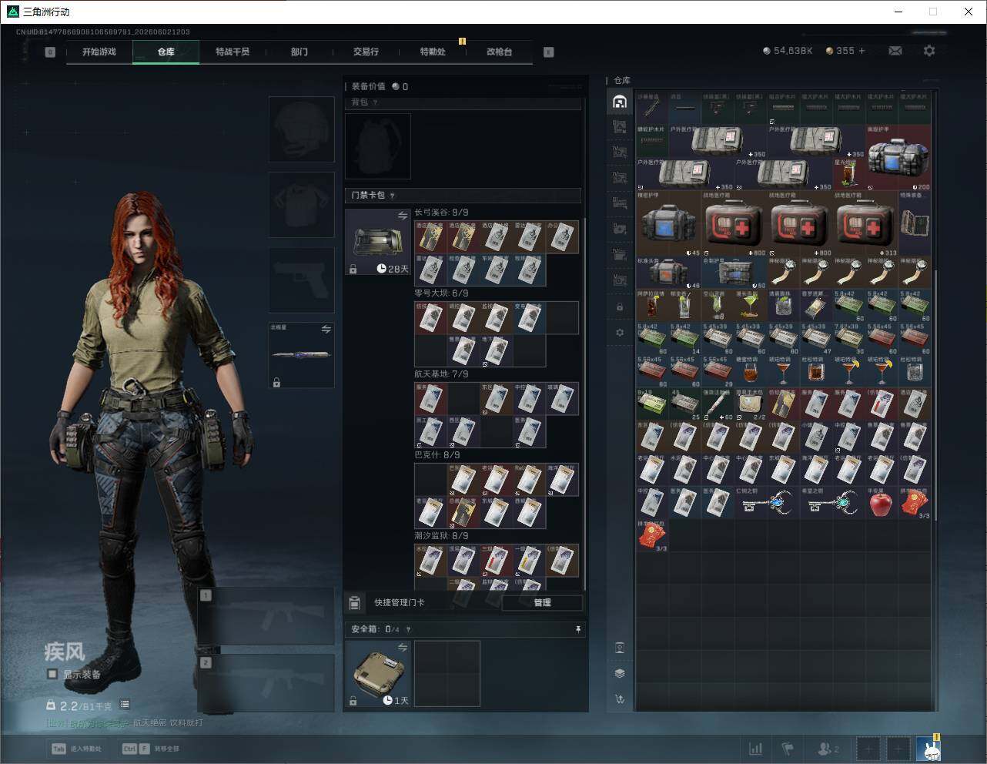Click the lock icon on the 门禁卡包 case
Screen dimensions: 987x764
[x=353, y=269]
